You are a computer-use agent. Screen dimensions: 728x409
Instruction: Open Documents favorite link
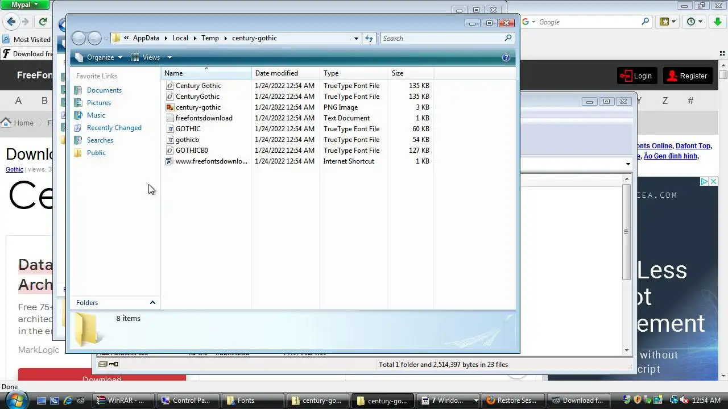click(104, 90)
